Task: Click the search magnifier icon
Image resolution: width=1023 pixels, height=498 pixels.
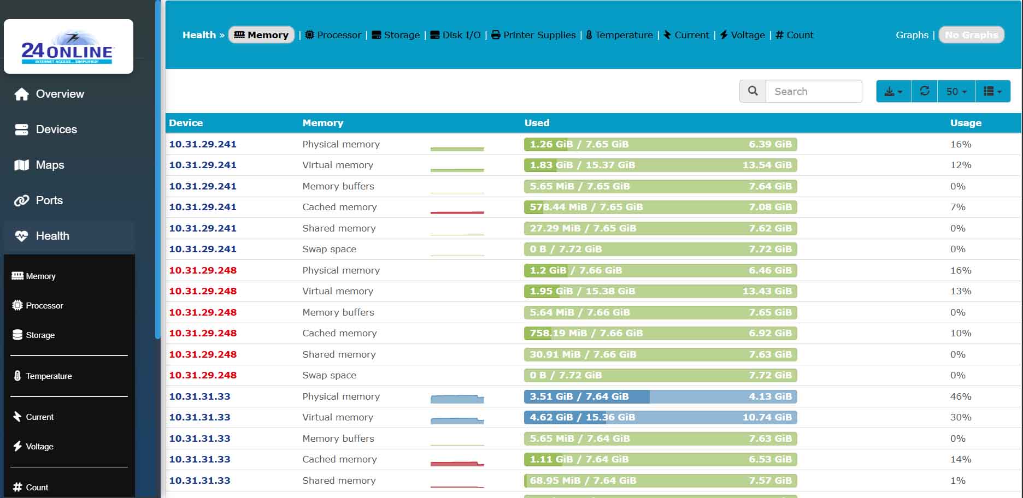Action: click(753, 91)
